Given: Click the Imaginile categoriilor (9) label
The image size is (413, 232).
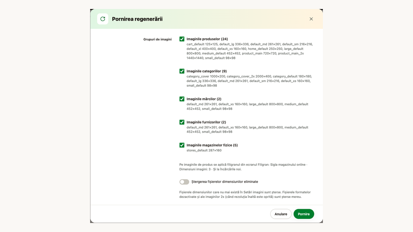Looking at the screenshot, I should tap(206, 71).
